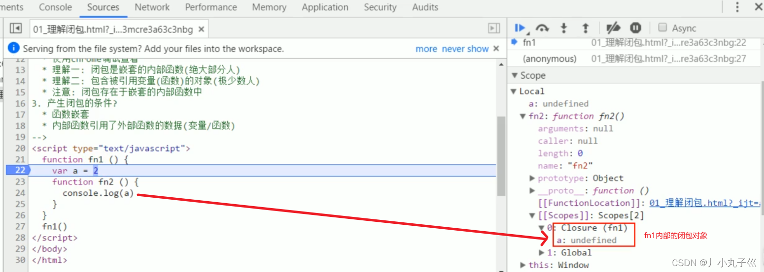Viewport: 764px width, 272px height.
Task: Dismiss the workspace info banner
Action: click(x=496, y=48)
